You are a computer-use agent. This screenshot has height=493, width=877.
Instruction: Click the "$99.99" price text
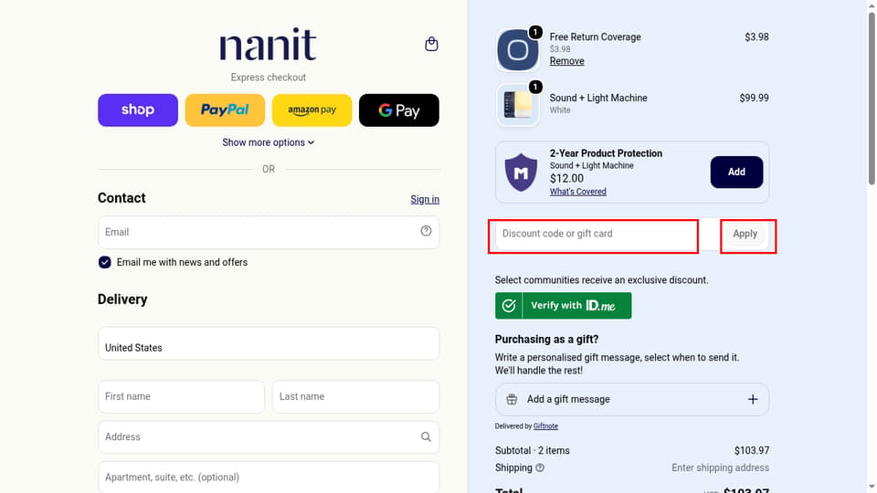coord(754,98)
